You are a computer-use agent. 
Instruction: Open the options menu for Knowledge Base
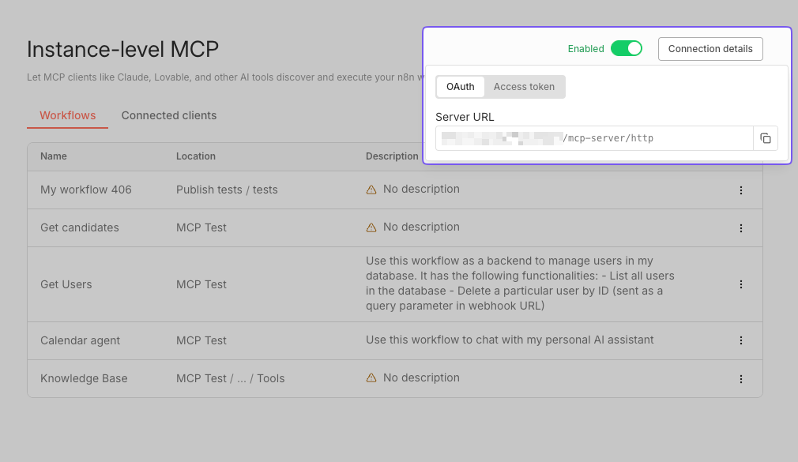740,378
